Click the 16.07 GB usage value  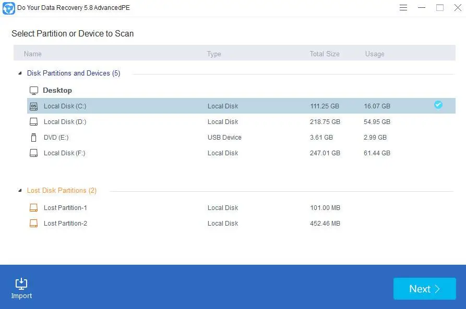coord(377,106)
